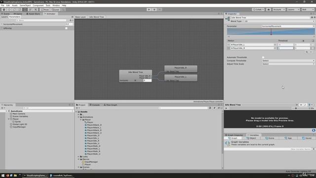
Task: Pause the game with the Pause button
Action: pyautogui.click(x=154, y=9)
